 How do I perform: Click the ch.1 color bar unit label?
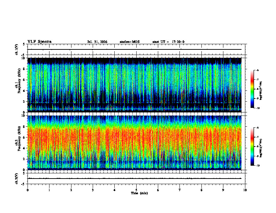point(261,91)
